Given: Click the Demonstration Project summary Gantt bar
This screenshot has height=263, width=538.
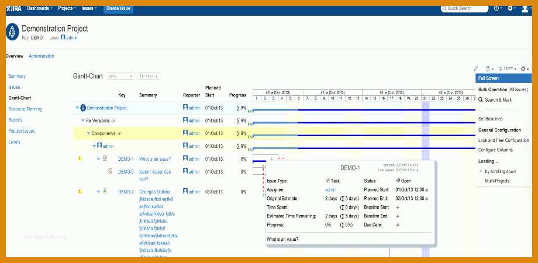Looking at the screenshot, I should pyautogui.click(x=364, y=110).
